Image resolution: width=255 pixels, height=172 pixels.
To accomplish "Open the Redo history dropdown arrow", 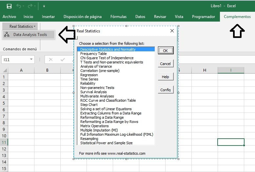I will [x=35, y=6].
